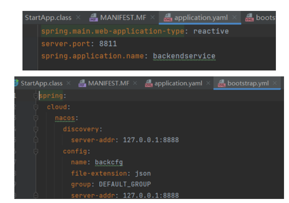
Task: Close the application.yaml tab in the upper editor
Action: (x=234, y=17)
